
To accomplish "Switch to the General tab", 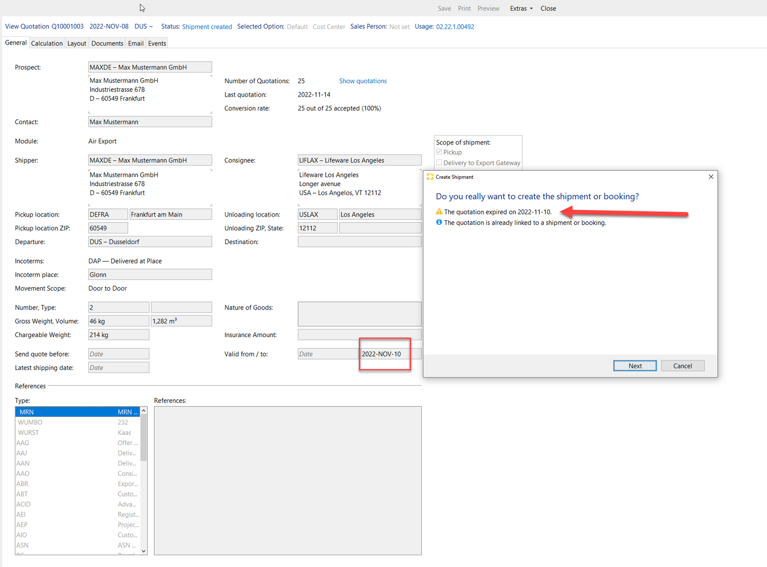I will click(16, 43).
